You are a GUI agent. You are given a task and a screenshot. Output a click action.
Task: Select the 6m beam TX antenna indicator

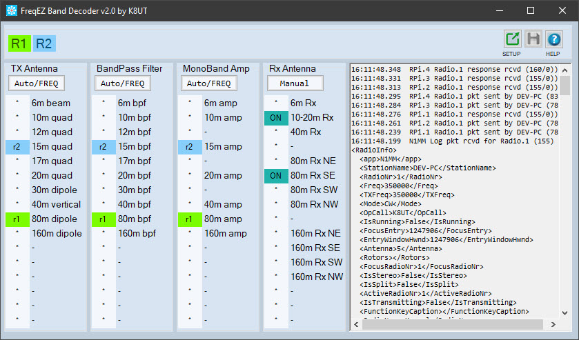click(x=17, y=103)
